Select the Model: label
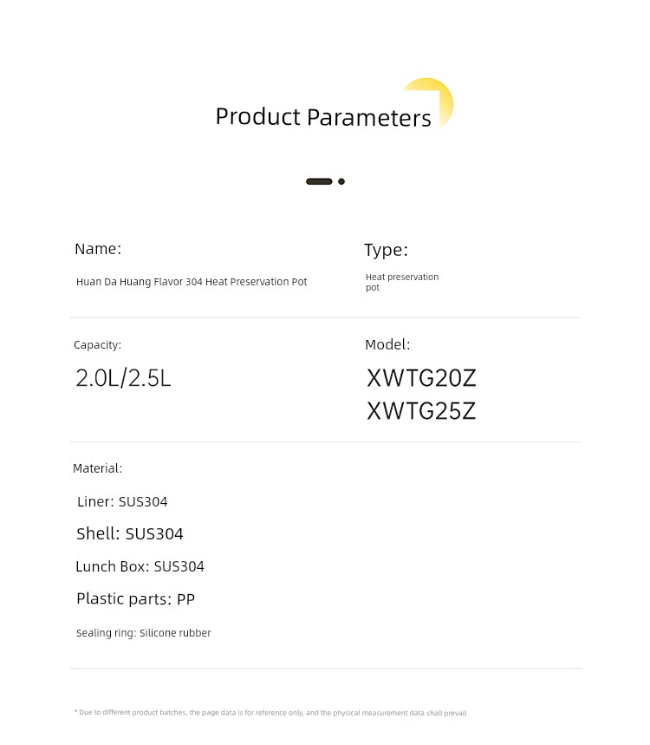This screenshot has height=745, width=650. (387, 344)
